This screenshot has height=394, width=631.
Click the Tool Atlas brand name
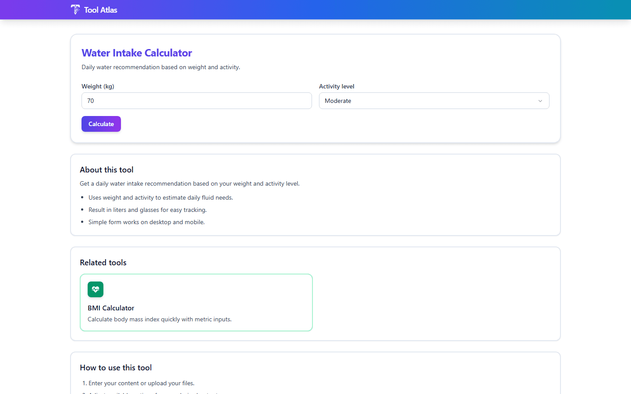[100, 10]
